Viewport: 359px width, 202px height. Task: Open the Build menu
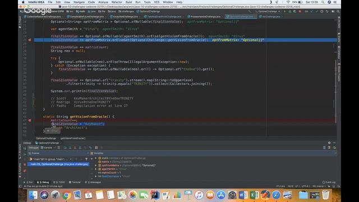pyautogui.click(x=128, y=2)
